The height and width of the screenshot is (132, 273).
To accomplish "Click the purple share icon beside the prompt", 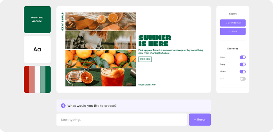I will (x=63, y=106).
